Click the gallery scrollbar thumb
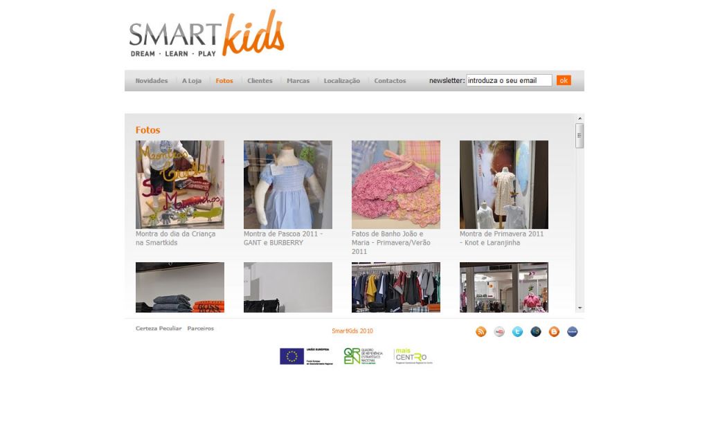 (580, 136)
